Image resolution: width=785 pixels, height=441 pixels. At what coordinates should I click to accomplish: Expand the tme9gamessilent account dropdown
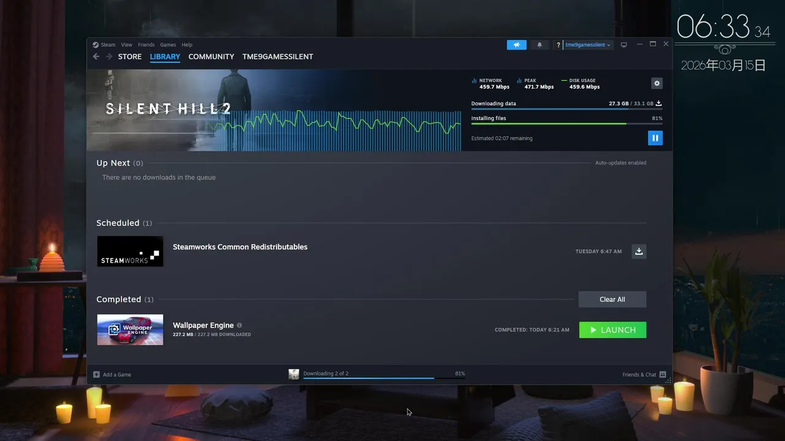click(x=587, y=45)
